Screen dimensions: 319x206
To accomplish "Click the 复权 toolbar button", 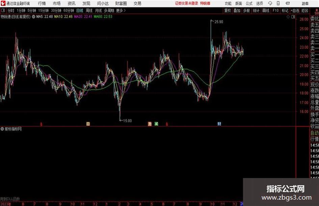I will pyautogui.click(x=228, y=10).
